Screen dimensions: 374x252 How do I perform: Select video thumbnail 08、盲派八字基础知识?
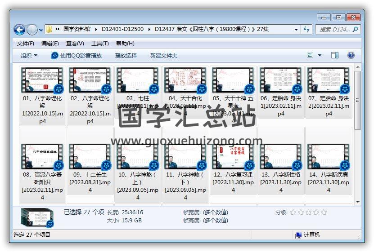tap(42, 157)
